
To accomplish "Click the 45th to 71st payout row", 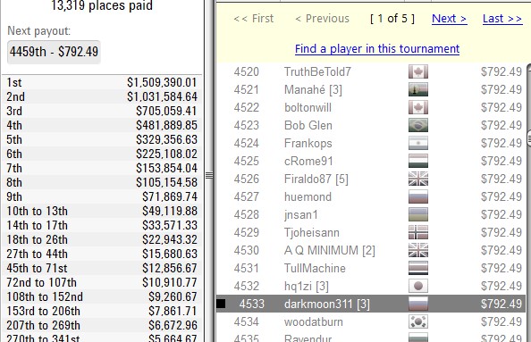I will coord(102,268).
